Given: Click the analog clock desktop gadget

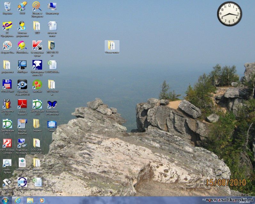Looking at the screenshot, I should tap(229, 14).
